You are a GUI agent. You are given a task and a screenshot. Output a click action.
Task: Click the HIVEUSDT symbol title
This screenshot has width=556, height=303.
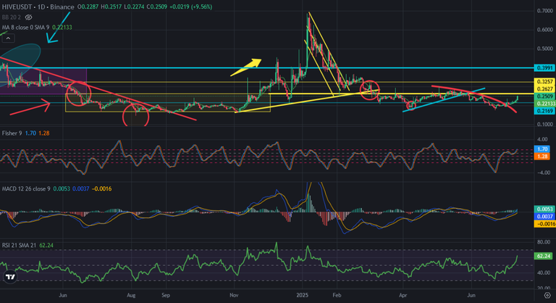coord(17,7)
